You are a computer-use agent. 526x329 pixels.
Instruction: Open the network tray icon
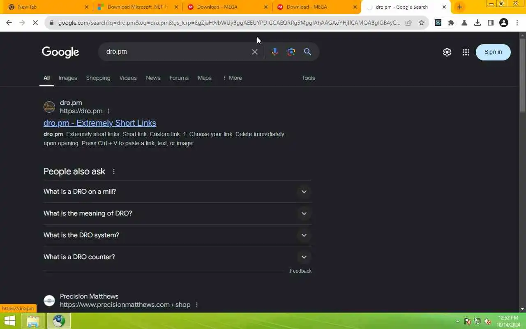(478, 321)
